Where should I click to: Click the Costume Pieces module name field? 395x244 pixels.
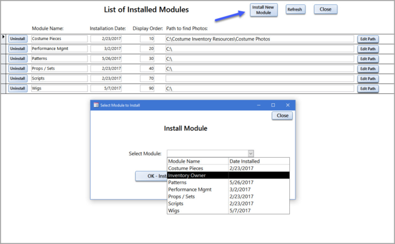59,39
